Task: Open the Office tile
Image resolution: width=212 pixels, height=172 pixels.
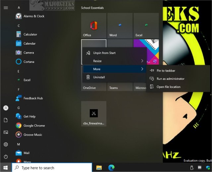Action: point(94,26)
